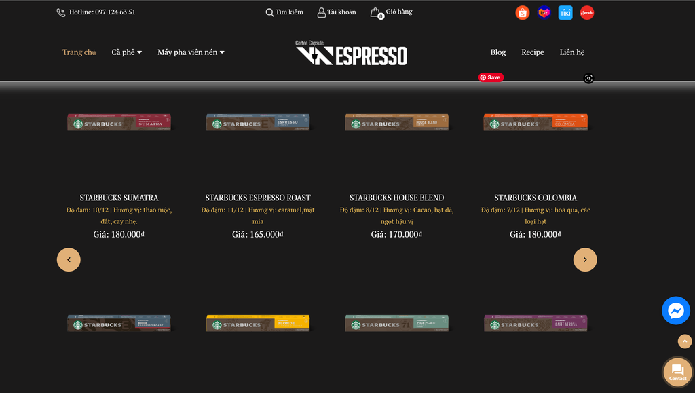Click the Giỏ hàng cart link
Viewport: 695px width, 393px height.
(399, 12)
